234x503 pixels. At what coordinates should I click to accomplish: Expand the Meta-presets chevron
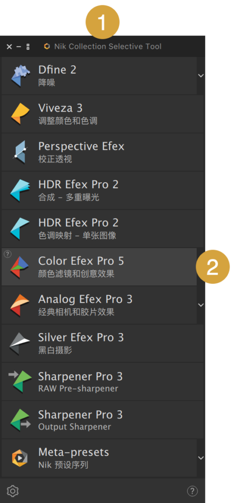tap(201, 458)
